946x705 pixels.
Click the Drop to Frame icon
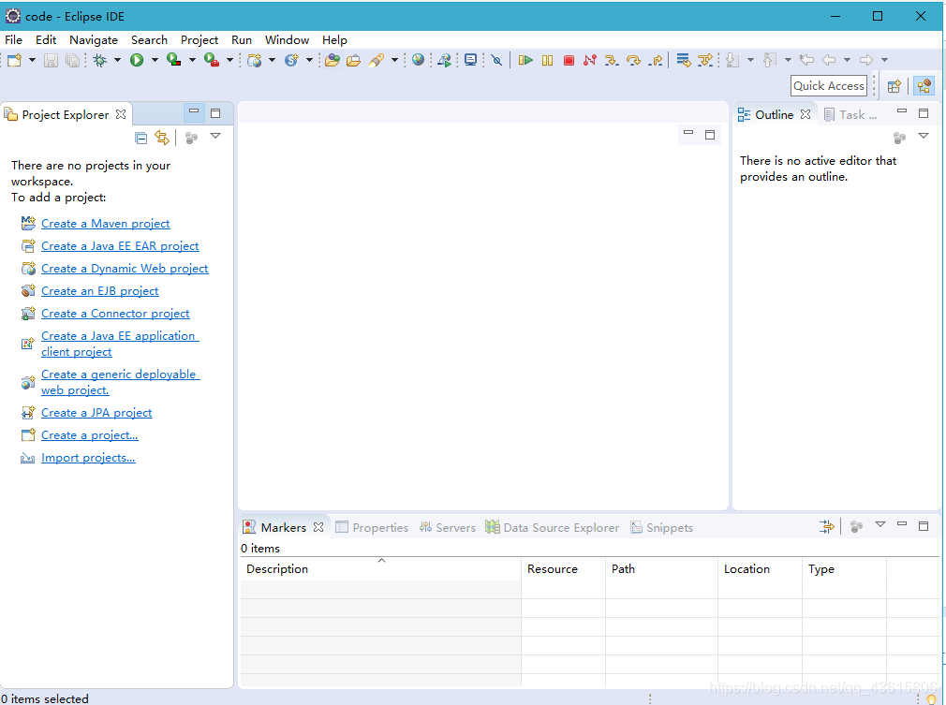[x=683, y=60]
